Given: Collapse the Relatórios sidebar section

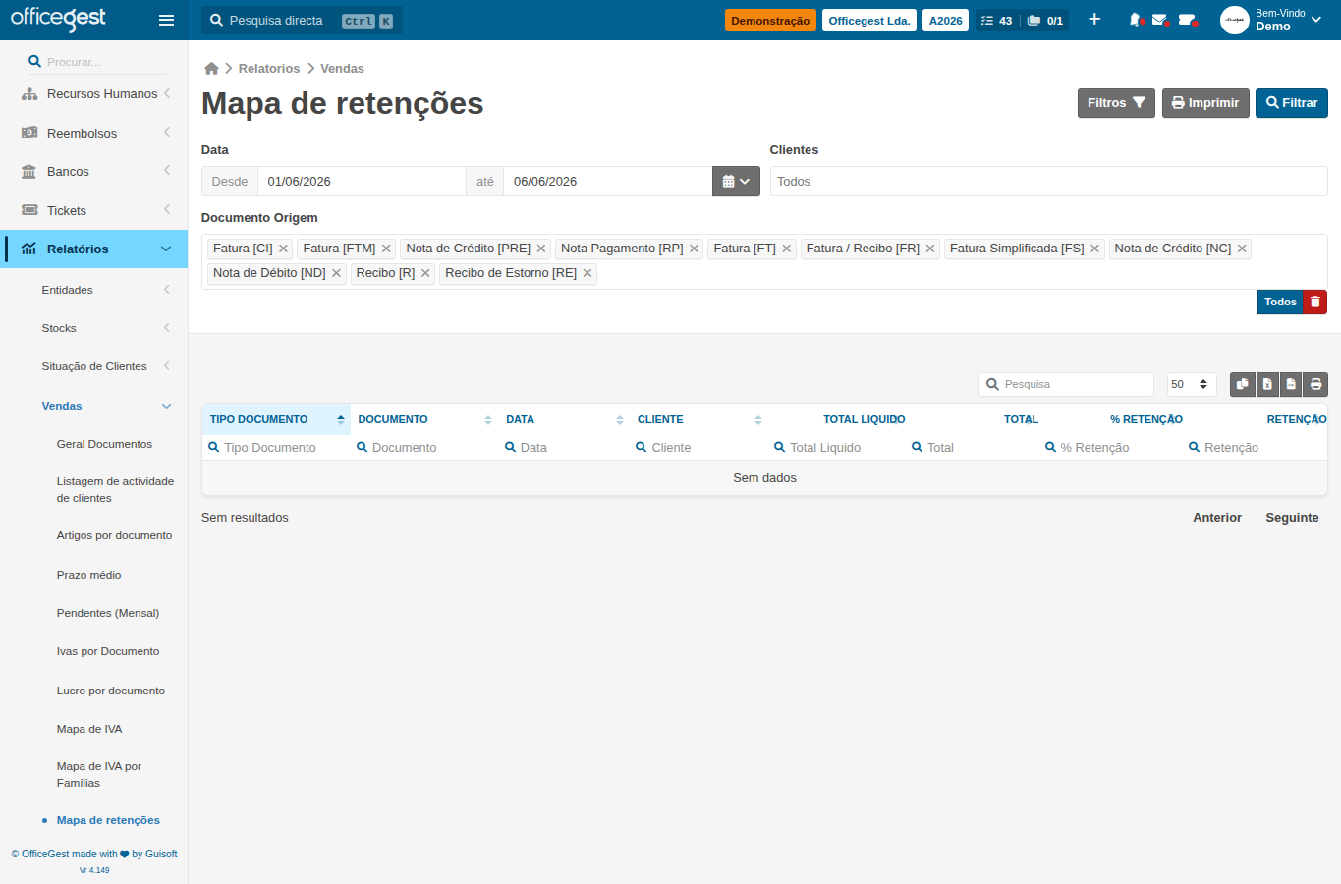Looking at the screenshot, I should coord(93,249).
